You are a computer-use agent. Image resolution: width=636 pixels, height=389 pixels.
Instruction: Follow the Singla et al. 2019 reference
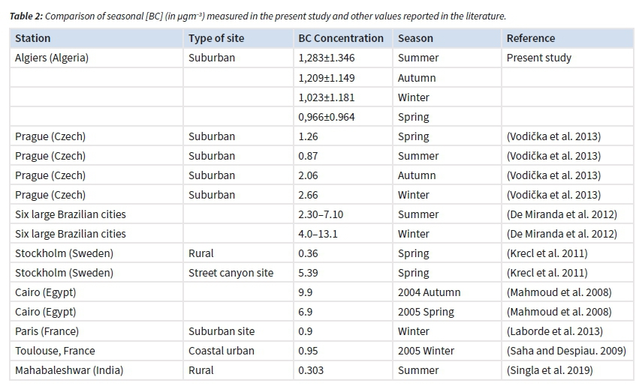pos(550,370)
